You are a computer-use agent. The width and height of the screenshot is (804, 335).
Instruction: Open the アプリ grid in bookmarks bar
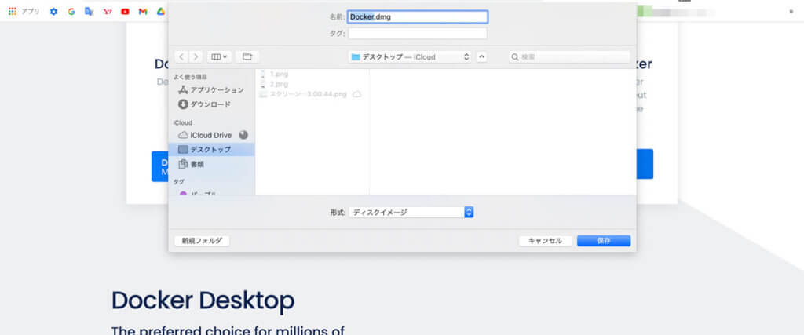pyautogui.click(x=24, y=12)
